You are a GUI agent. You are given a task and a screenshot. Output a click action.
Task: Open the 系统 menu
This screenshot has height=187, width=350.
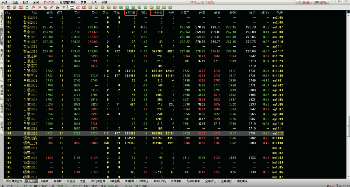(x=5, y=2)
